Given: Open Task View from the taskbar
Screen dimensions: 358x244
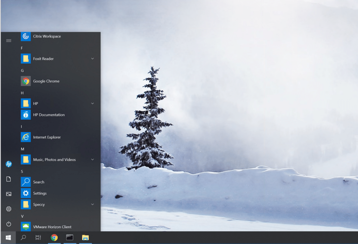Looking at the screenshot, I should click(x=38, y=238).
